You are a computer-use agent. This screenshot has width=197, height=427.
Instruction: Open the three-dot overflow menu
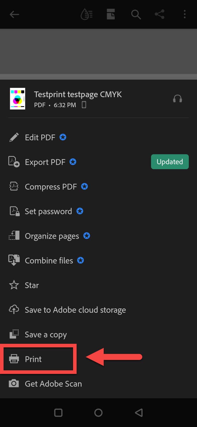(185, 14)
